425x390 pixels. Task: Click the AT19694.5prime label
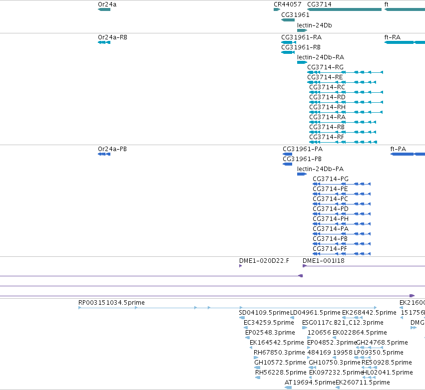[310, 383]
